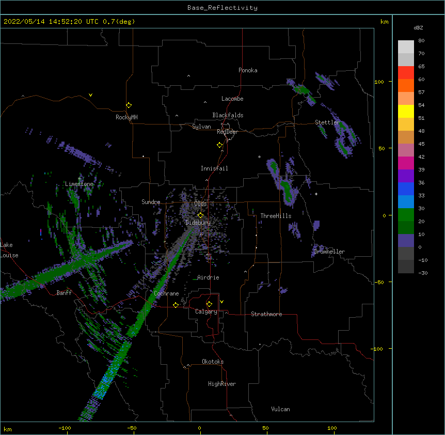The height and width of the screenshot is (435, 445).
Task: Click the Base_Reflectivity title
Action: (x=223, y=8)
